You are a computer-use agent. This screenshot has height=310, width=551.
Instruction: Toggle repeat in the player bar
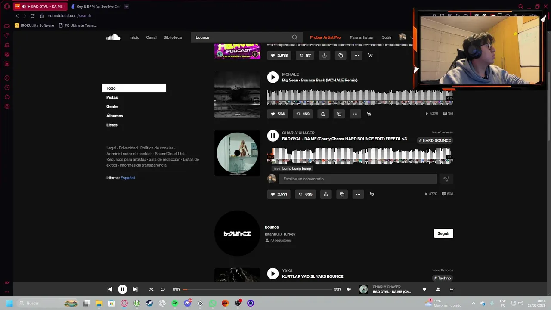click(x=163, y=290)
